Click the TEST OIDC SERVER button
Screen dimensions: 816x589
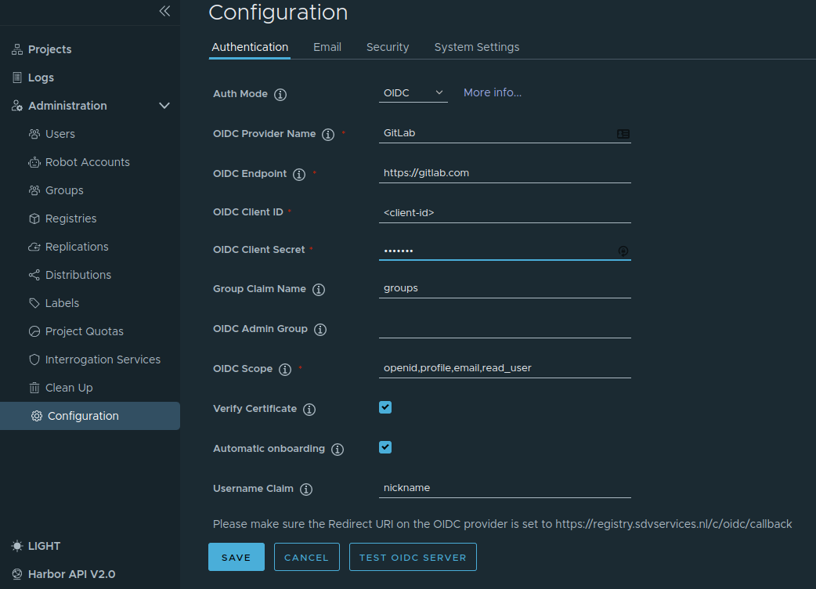413,557
